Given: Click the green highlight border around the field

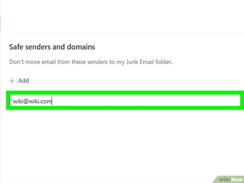Looking at the screenshot, I should point(125,93).
